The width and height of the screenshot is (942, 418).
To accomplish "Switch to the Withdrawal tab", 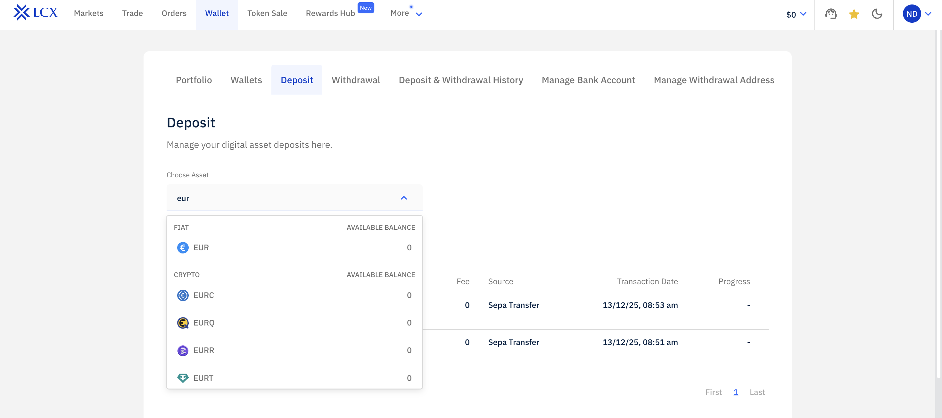I will (x=355, y=80).
